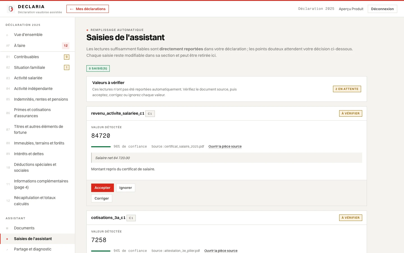This screenshot has width=404, height=253.
Task: Open Déductions spéciales et sociales
Action: point(38,168)
